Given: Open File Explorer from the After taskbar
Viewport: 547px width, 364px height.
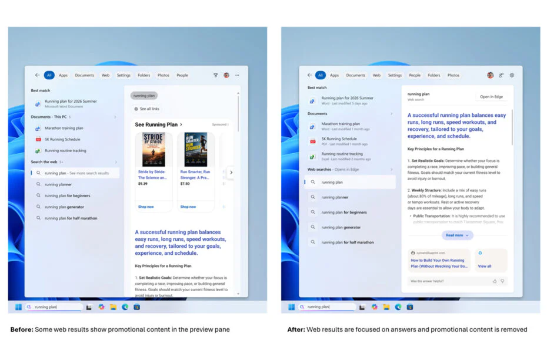Looking at the screenshot, I should click(x=386, y=307).
